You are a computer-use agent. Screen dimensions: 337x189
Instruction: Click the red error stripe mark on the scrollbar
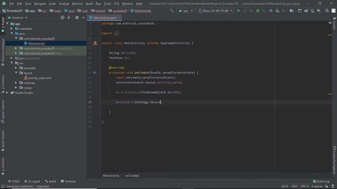click(x=330, y=104)
